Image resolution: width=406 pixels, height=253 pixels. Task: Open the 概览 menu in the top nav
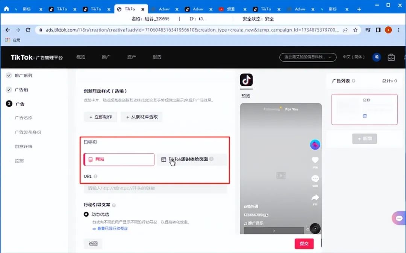tap(81, 57)
